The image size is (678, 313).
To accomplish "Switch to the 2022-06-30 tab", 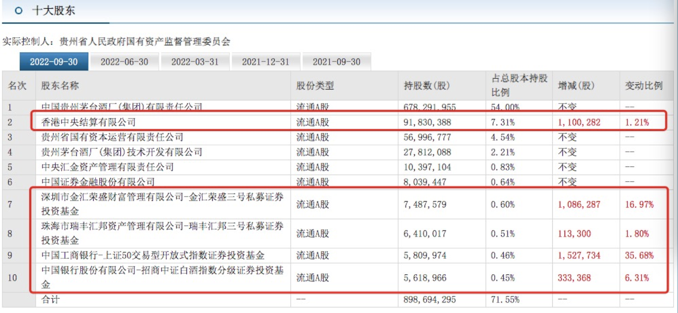I will click(124, 62).
